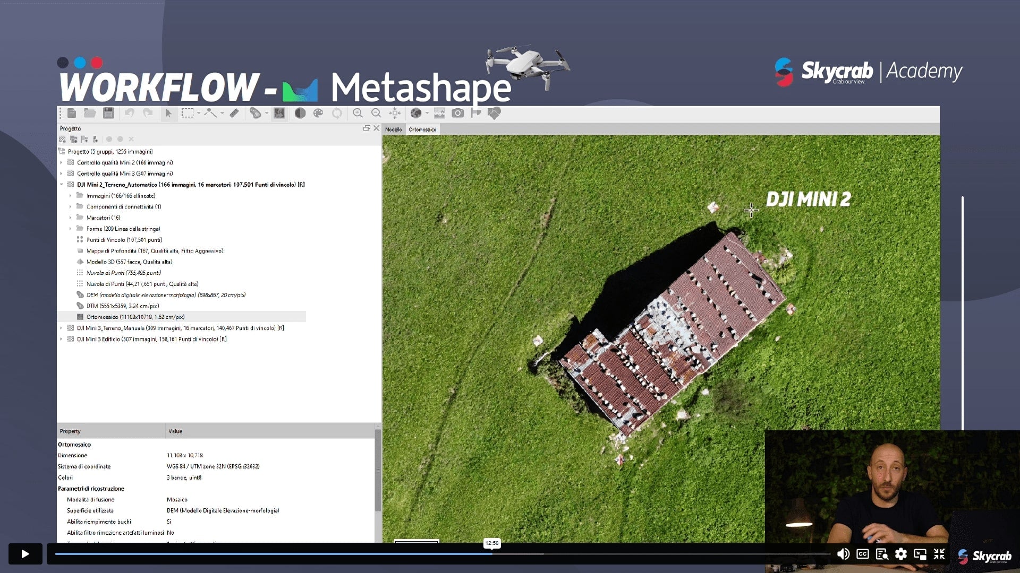The width and height of the screenshot is (1020, 573).
Task: Select DTM item in project tree
Action: [x=122, y=306]
